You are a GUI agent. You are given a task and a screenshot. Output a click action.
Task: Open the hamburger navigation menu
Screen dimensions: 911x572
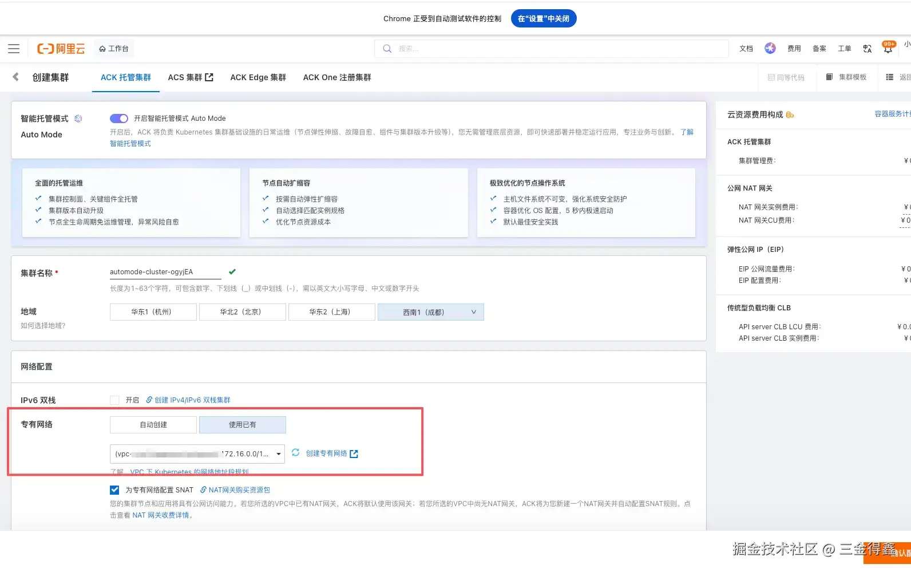point(14,49)
